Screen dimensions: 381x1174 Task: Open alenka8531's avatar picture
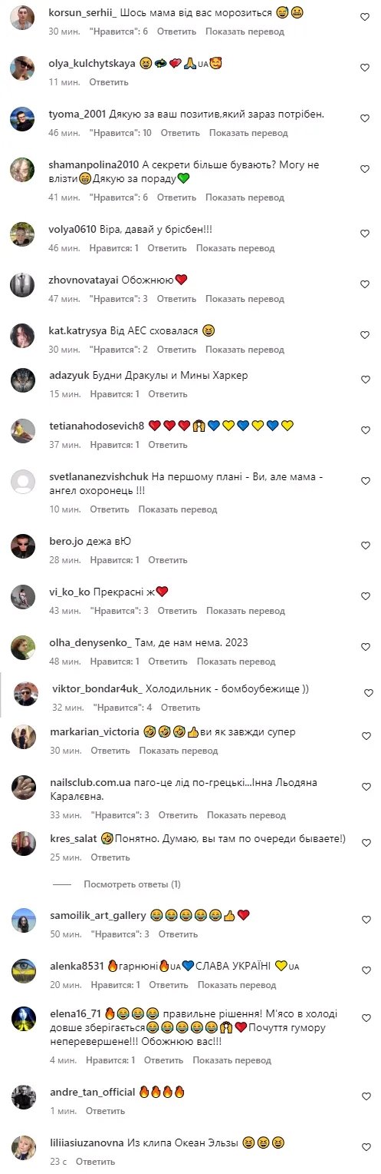point(23,971)
